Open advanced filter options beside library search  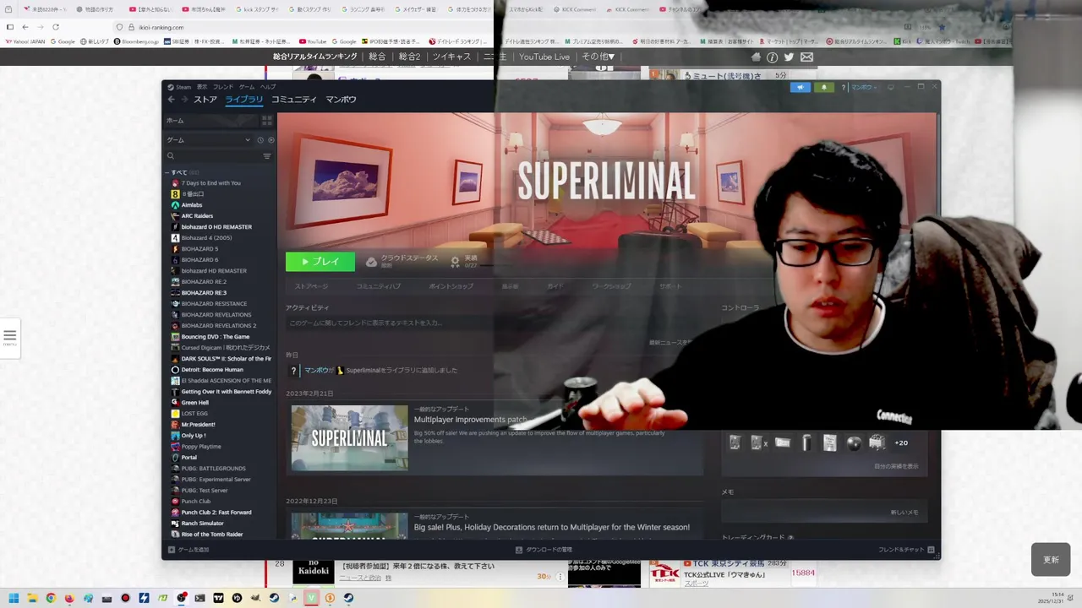(x=267, y=156)
